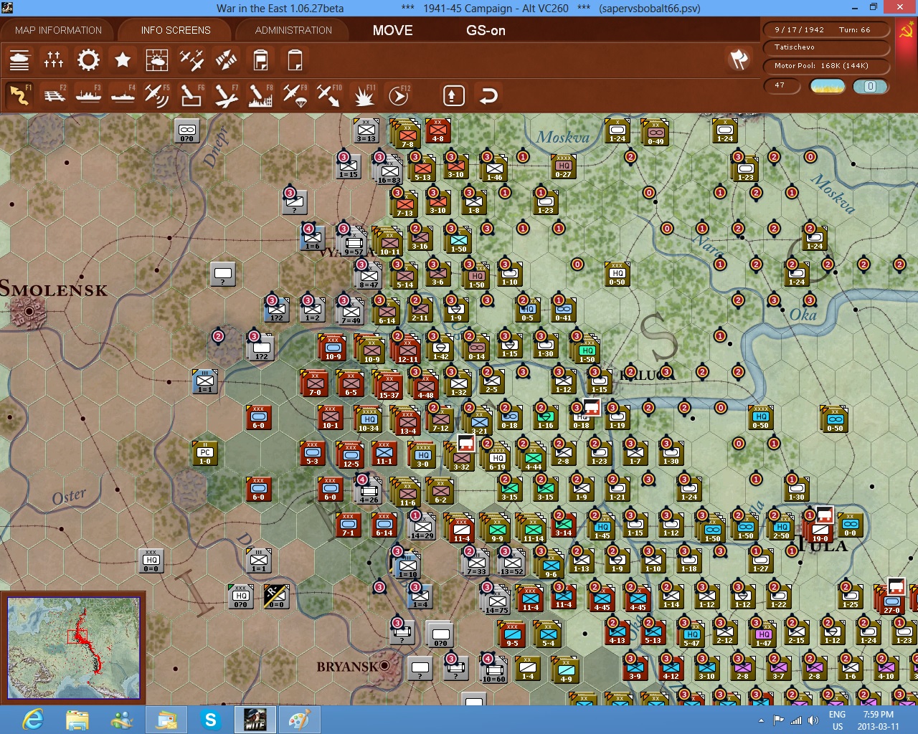This screenshot has width=918, height=734.
Task: Click the MOVE mode label
Action: tap(392, 30)
